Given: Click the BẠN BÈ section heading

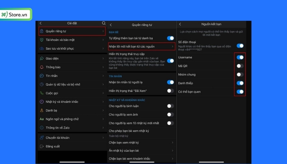Looking at the screenshot, I should [x=114, y=32].
